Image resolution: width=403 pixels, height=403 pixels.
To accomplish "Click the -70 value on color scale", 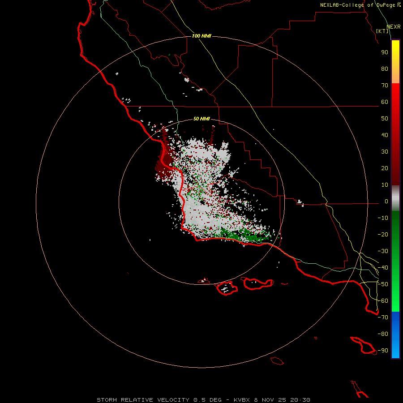I will coord(383,317).
